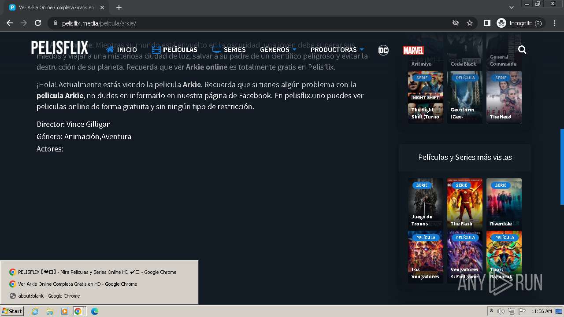Click the 11:56 AM clock

(542, 311)
